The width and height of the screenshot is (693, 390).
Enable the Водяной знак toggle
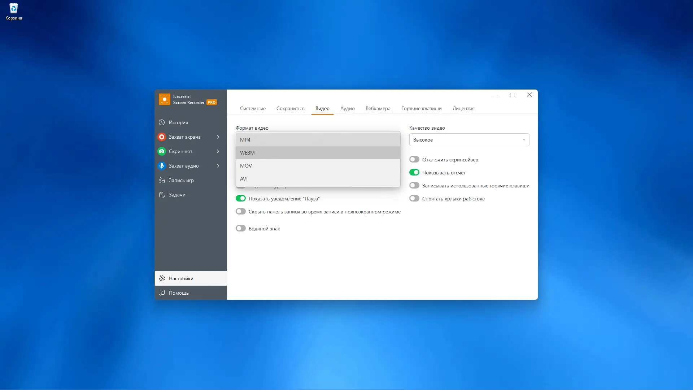[x=241, y=229]
